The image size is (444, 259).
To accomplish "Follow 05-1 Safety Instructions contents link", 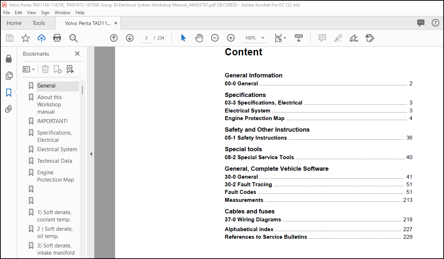I will tap(318, 138).
